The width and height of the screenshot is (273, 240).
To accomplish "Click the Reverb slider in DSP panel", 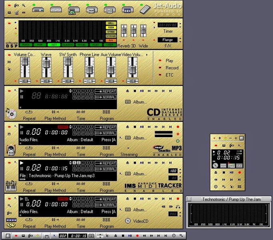I will click(124, 31).
